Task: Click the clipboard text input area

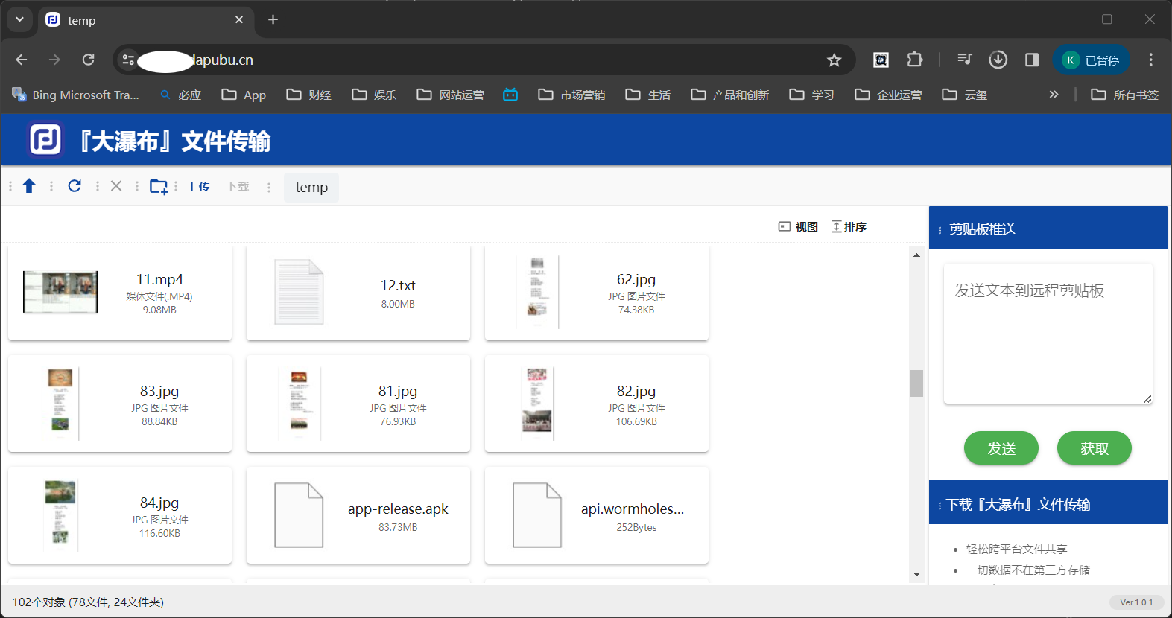Action: (x=1048, y=334)
